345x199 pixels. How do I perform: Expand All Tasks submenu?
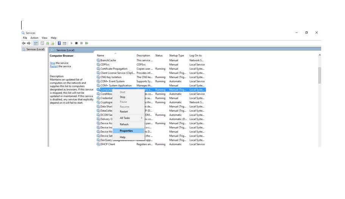(x=129, y=118)
